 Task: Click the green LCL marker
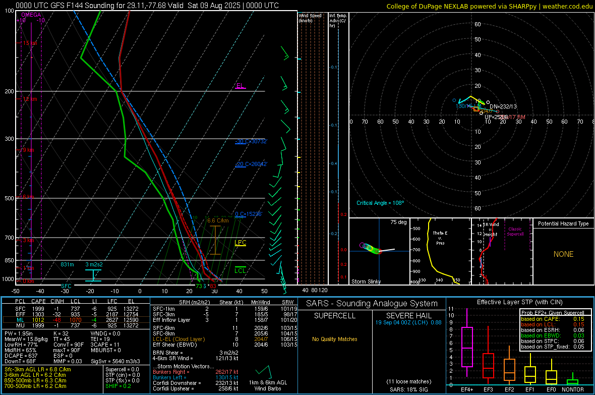pyautogui.click(x=240, y=270)
